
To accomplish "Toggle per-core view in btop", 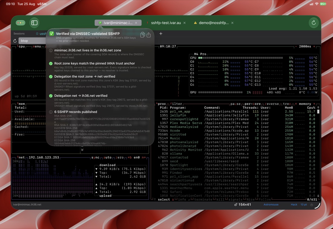I will pyautogui.click(x=252, y=104).
